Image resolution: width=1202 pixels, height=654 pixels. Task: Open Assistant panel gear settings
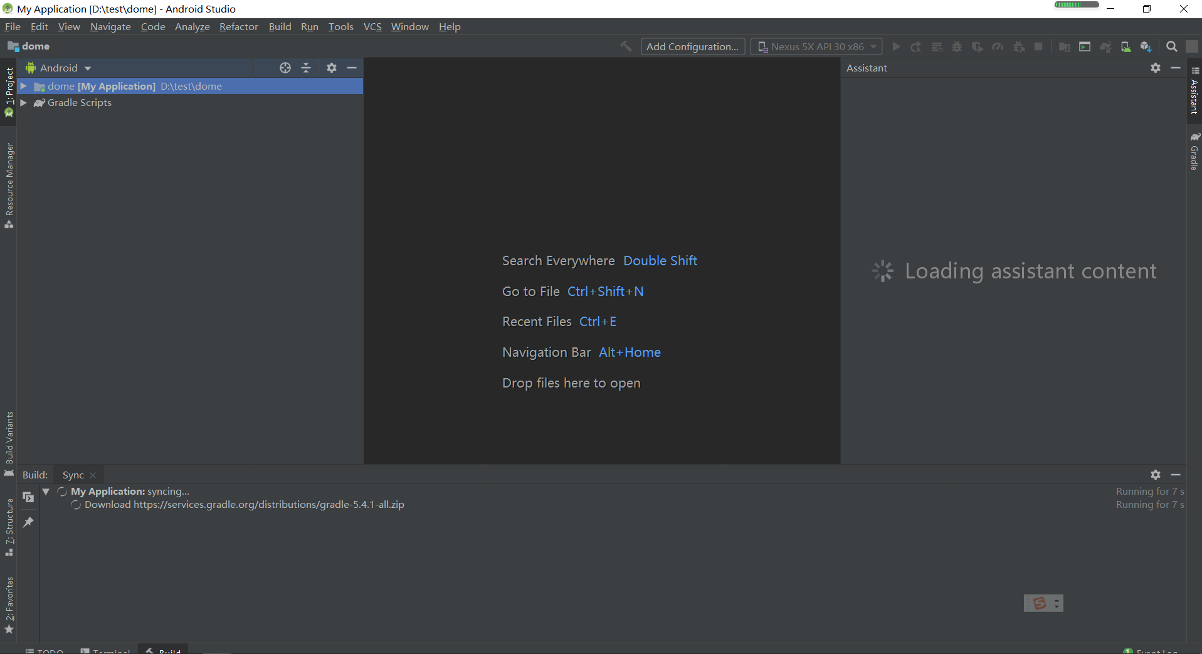tap(1156, 68)
